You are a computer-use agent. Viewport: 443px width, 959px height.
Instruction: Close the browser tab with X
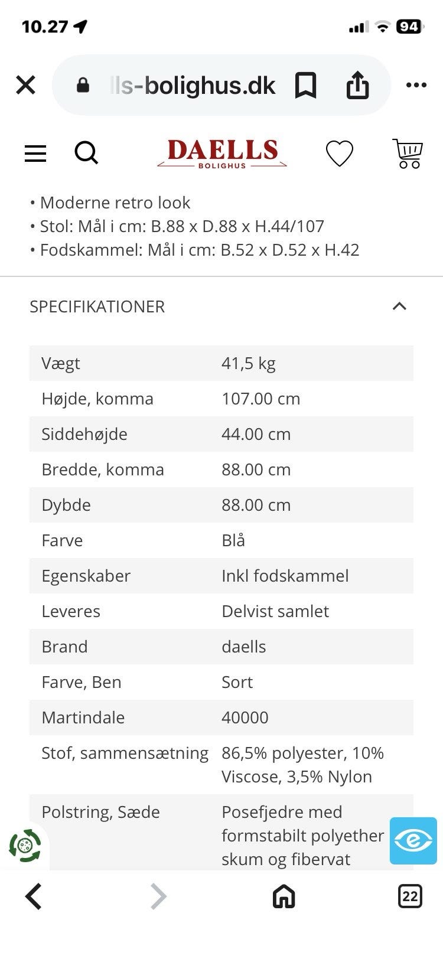pos(25,85)
